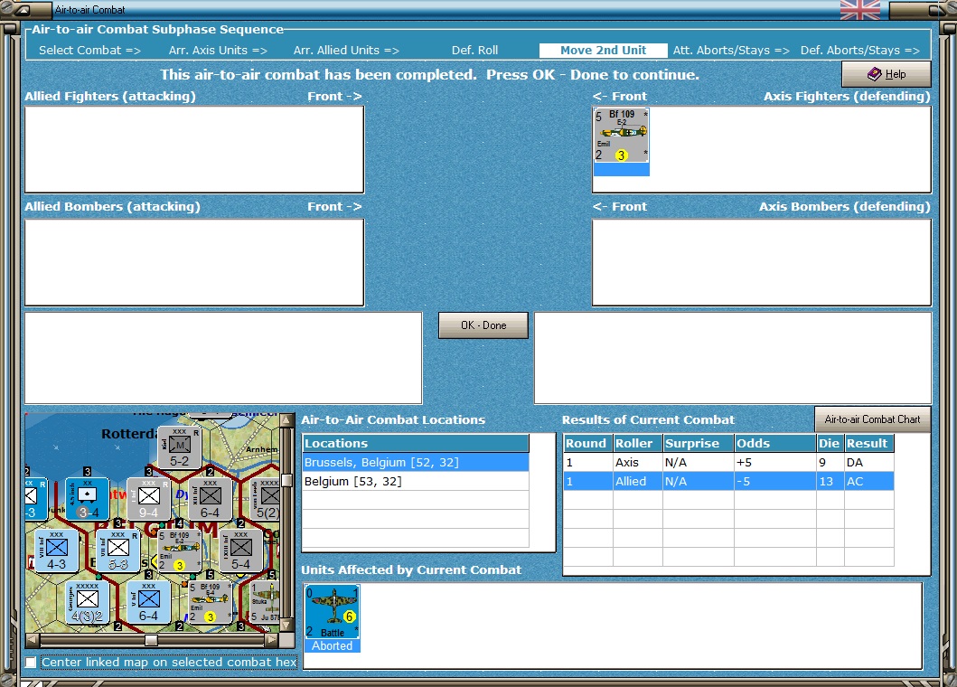Click the 5-4 gray infantry corps on map
The width and height of the screenshot is (957, 687).
pos(240,551)
